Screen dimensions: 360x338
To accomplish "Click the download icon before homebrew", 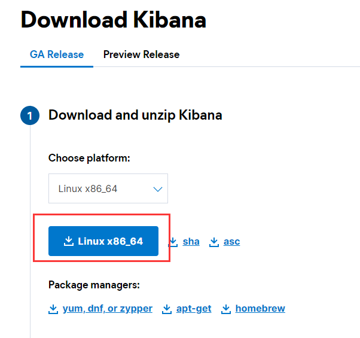I will [x=226, y=309].
